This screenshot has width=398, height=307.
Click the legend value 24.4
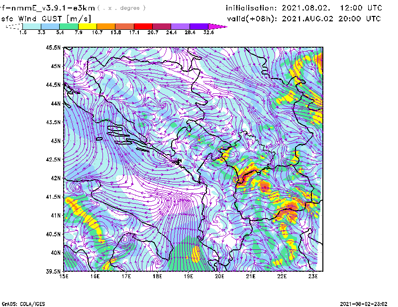click(171, 32)
